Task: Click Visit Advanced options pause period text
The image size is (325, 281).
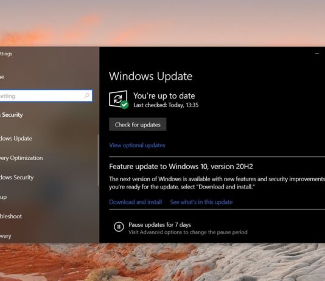Action: pos(188,232)
